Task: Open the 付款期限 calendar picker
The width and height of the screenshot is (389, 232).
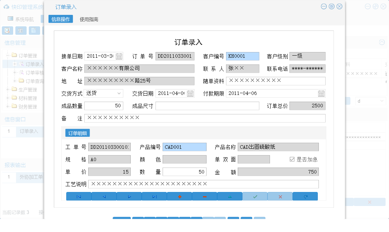Action: pos(321,93)
